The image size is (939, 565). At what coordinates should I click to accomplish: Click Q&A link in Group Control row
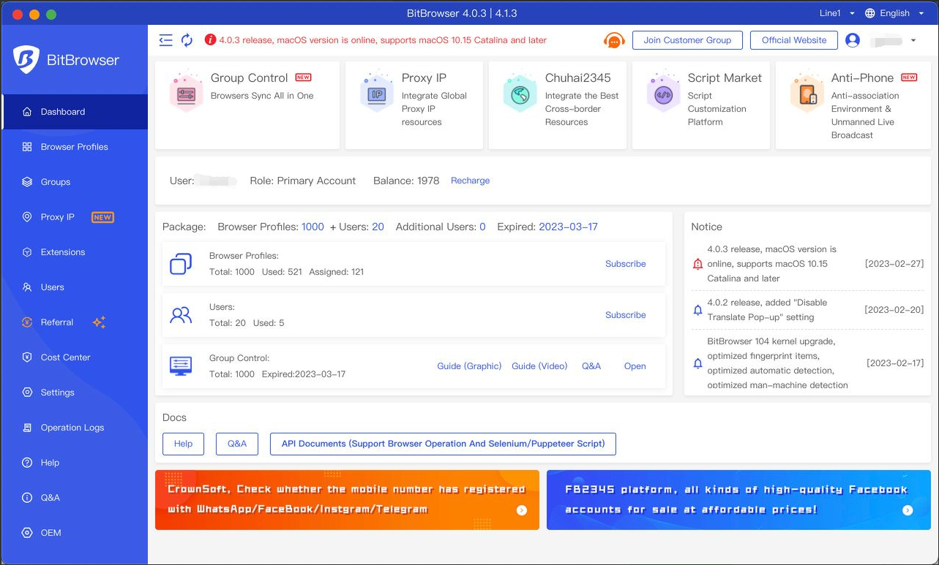[591, 366]
